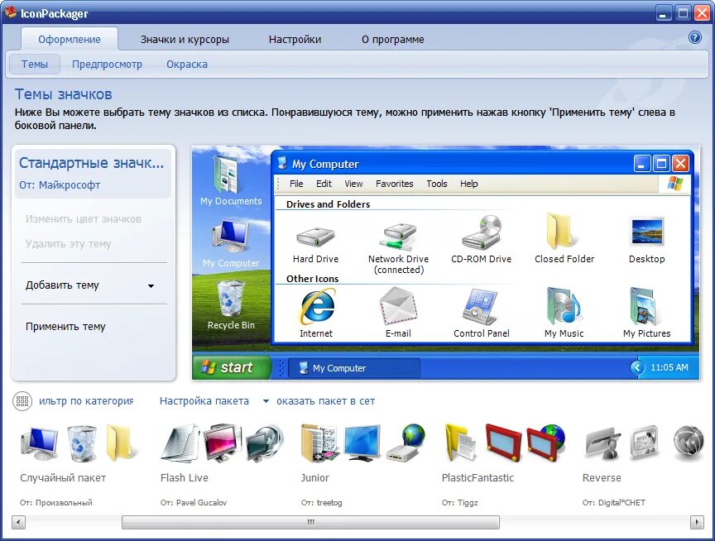Image resolution: width=715 pixels, height=541 pixels.
Task: Open the Help menu in preview window
Action: point(468,184)
